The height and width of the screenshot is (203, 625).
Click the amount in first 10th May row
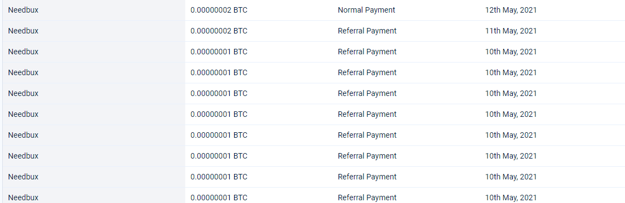(x=219, y=52)
